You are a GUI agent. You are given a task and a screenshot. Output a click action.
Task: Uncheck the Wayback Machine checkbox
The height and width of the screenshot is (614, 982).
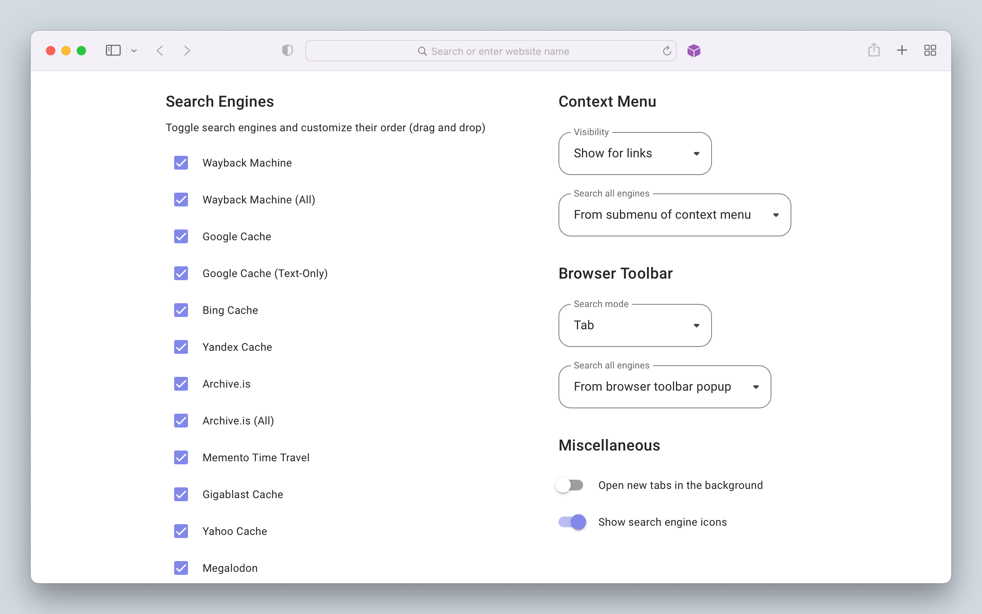(181, 163)
